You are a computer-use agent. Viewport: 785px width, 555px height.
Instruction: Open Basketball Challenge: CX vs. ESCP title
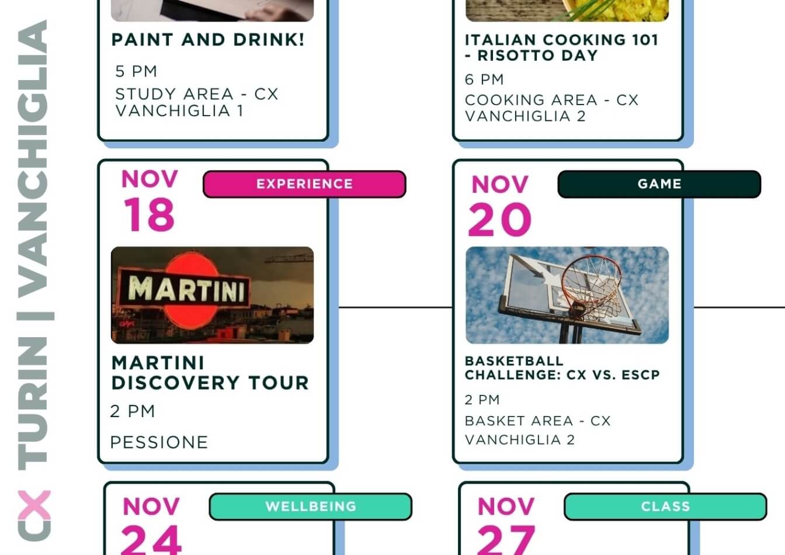562,368
